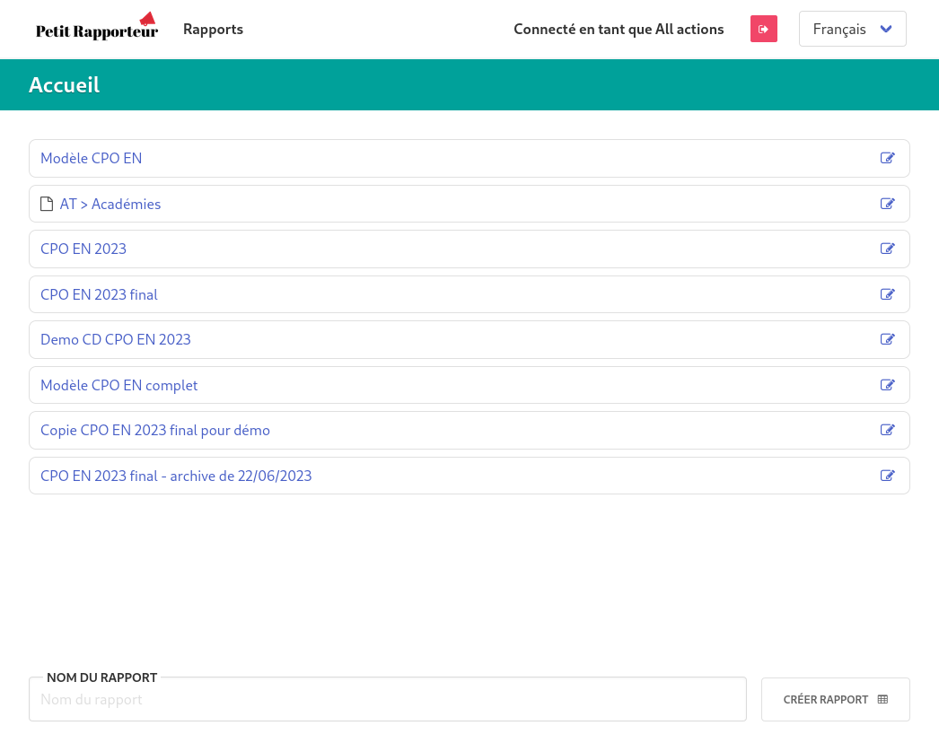Click the Petit Rapporteur logo
The height and width of the screenshot is (743, 939).
point(97,27)
